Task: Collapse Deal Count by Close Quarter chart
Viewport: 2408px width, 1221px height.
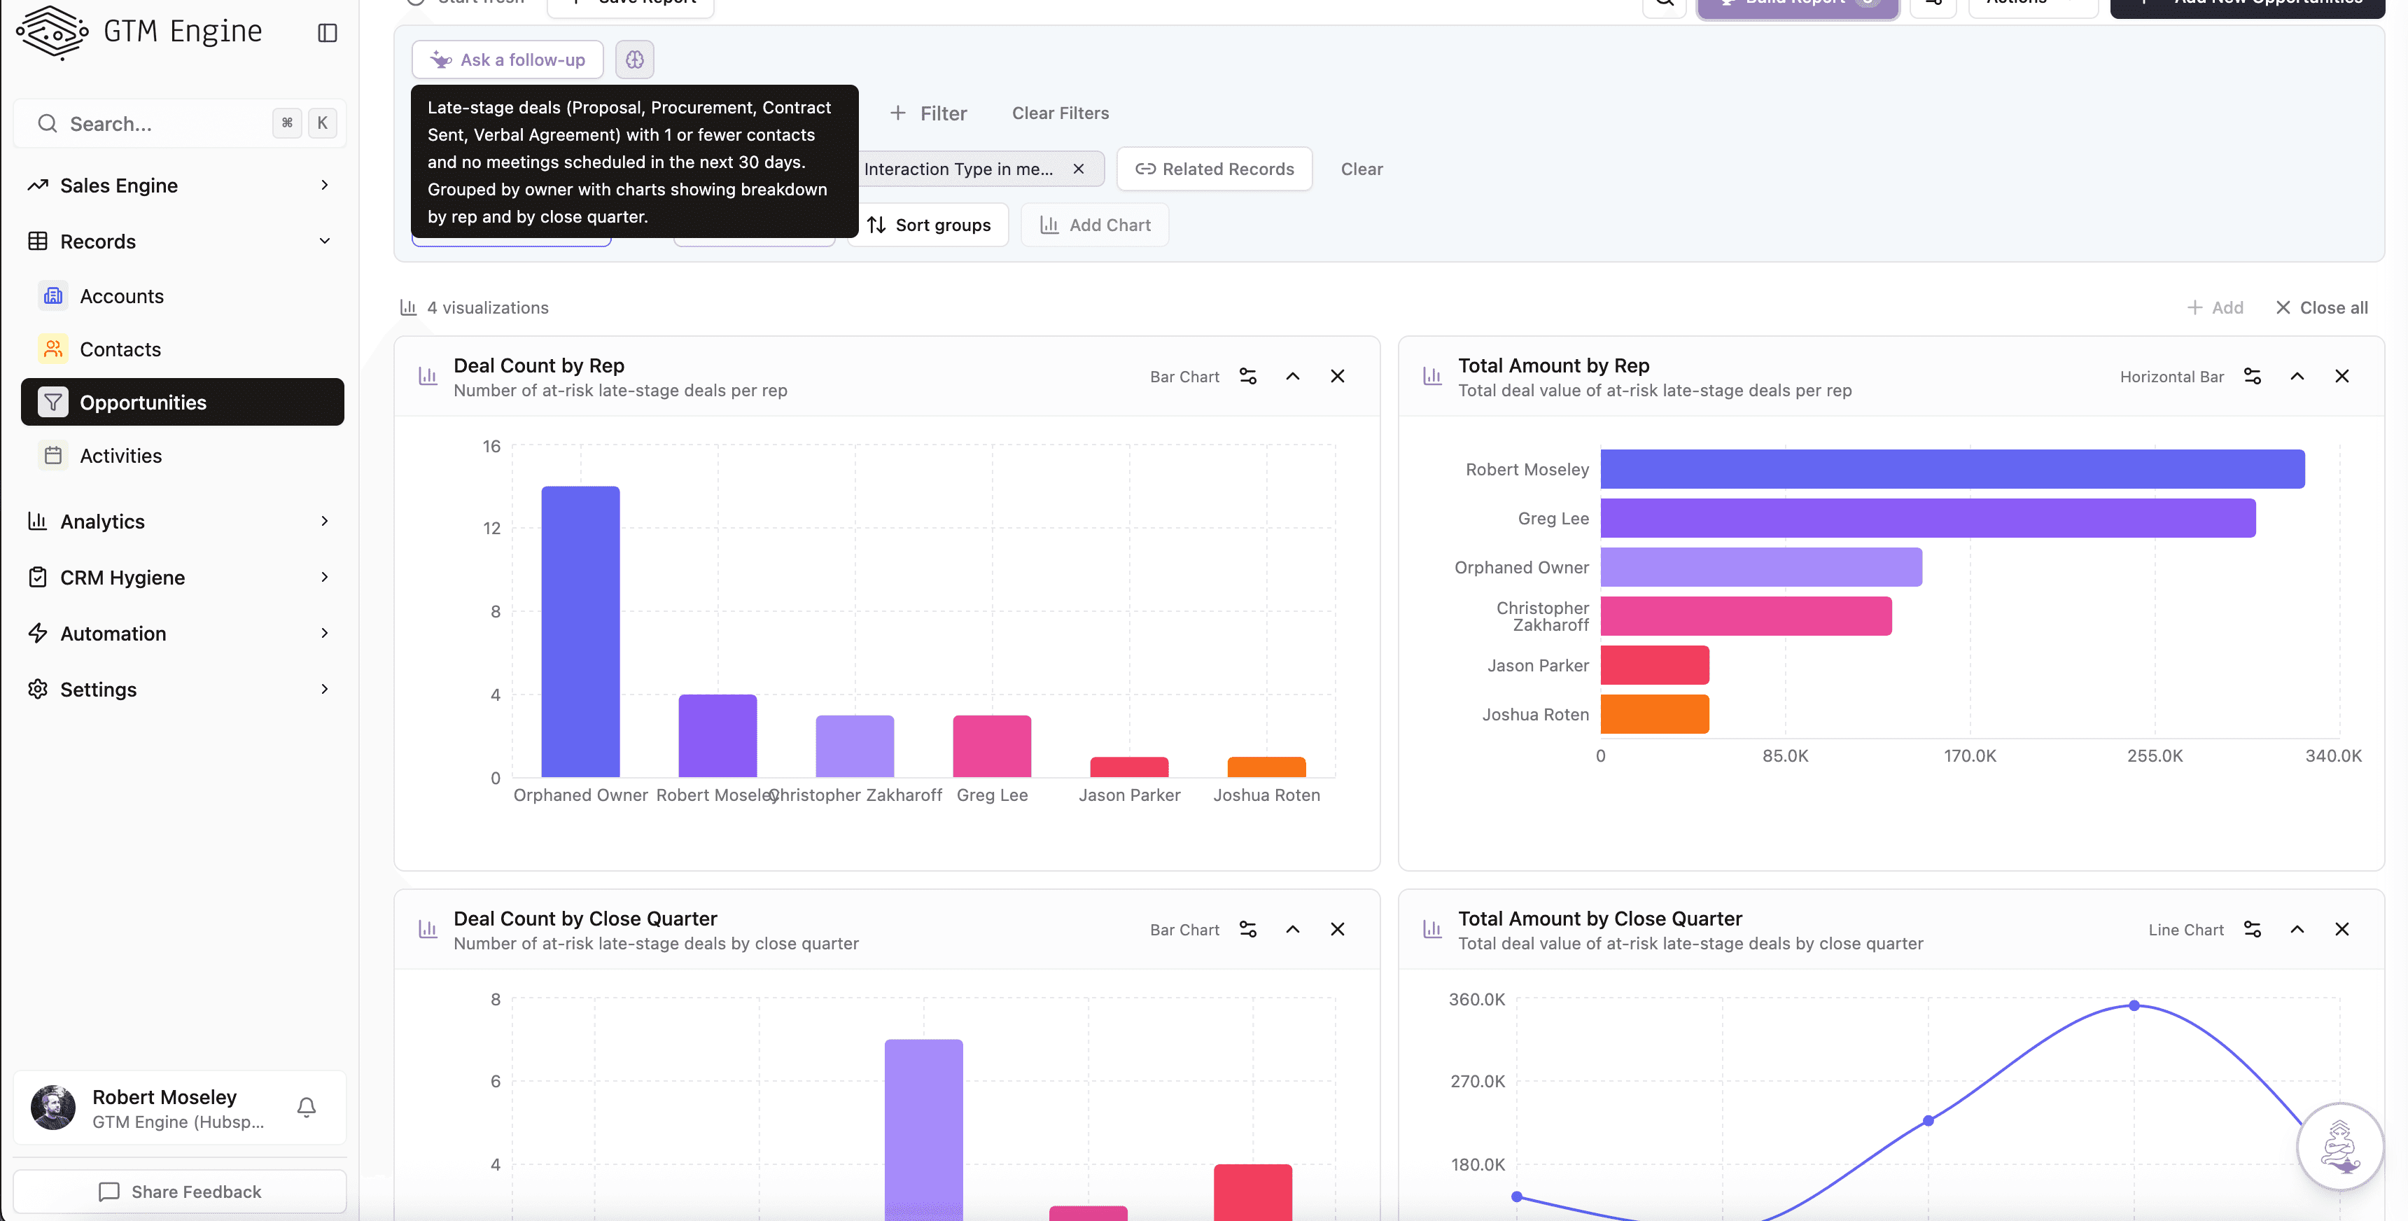Action: coord(1293,929)
